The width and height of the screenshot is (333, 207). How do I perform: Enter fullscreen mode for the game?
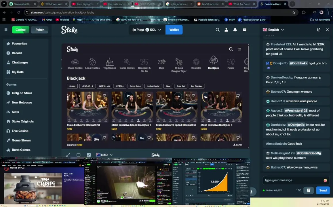(68, 155)
